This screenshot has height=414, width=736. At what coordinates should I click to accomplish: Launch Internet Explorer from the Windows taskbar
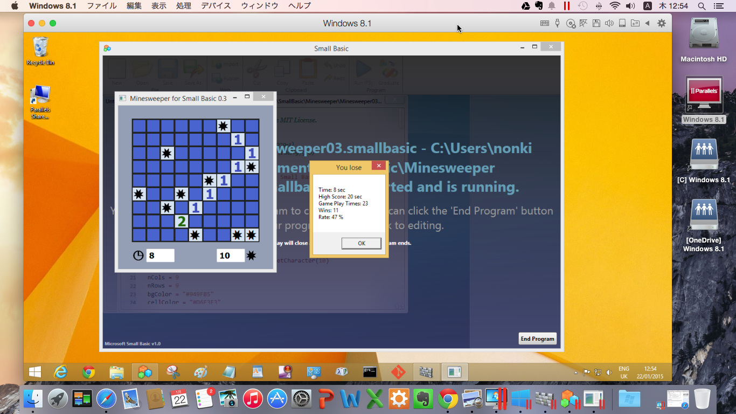click(x=61, y=372)
